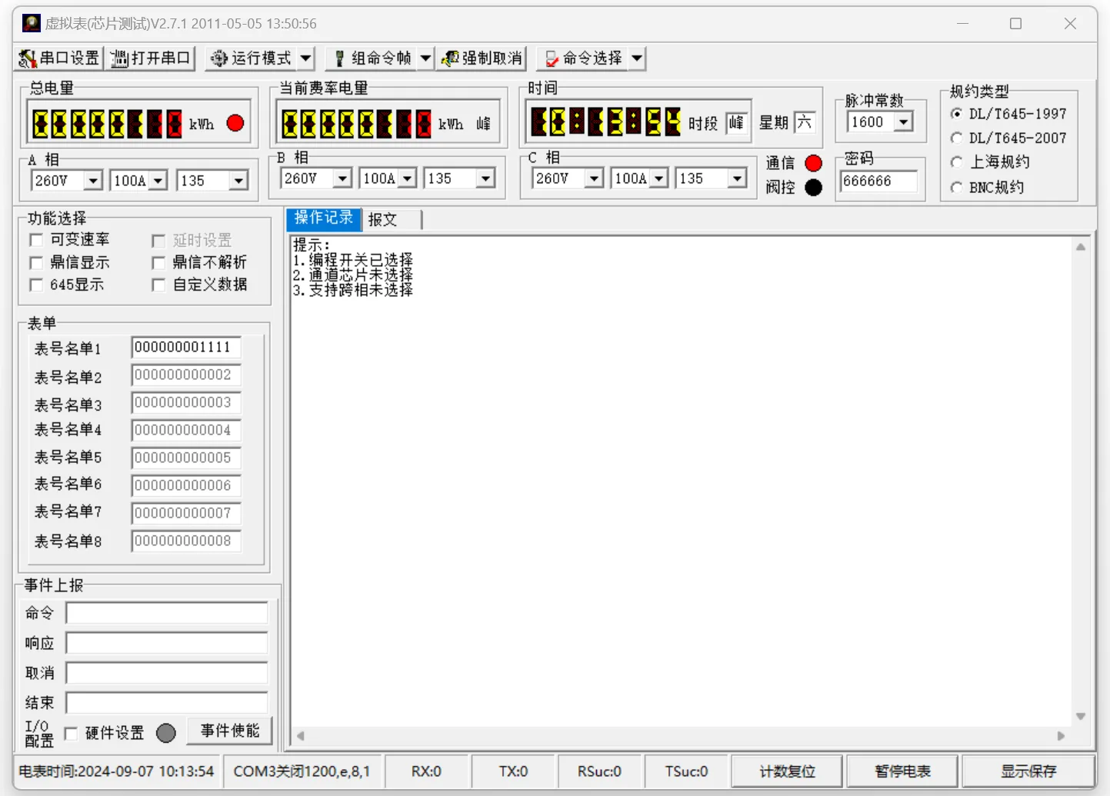Click the RX:0 status counter
The height and width of the screenshot is (796, 1110).
point(426,771)
